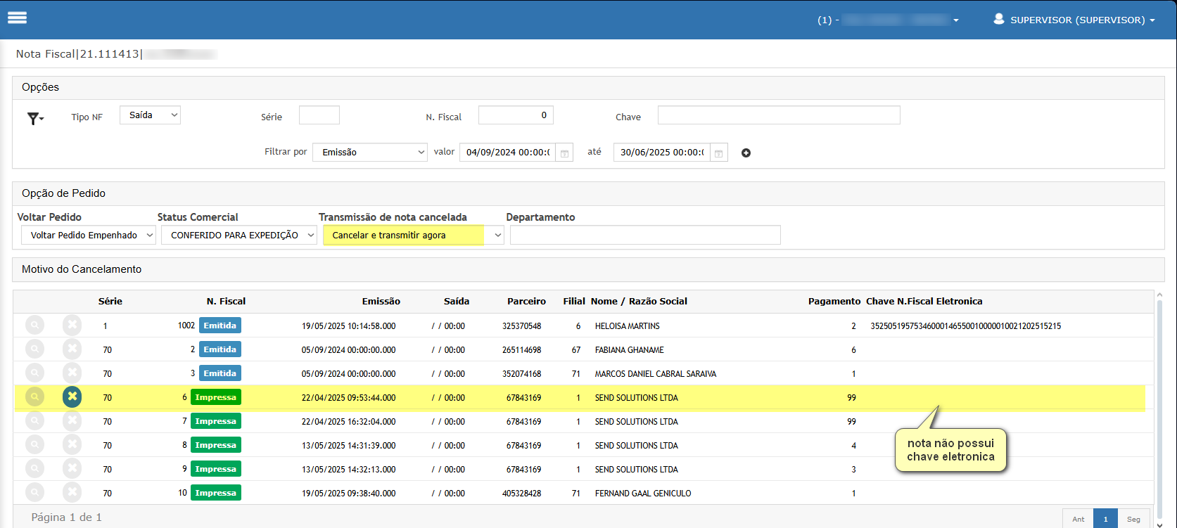The height and width of the screenshot is (528, 1177).
Task: Open Status Comercial dropdown
Action: point(239,235)
